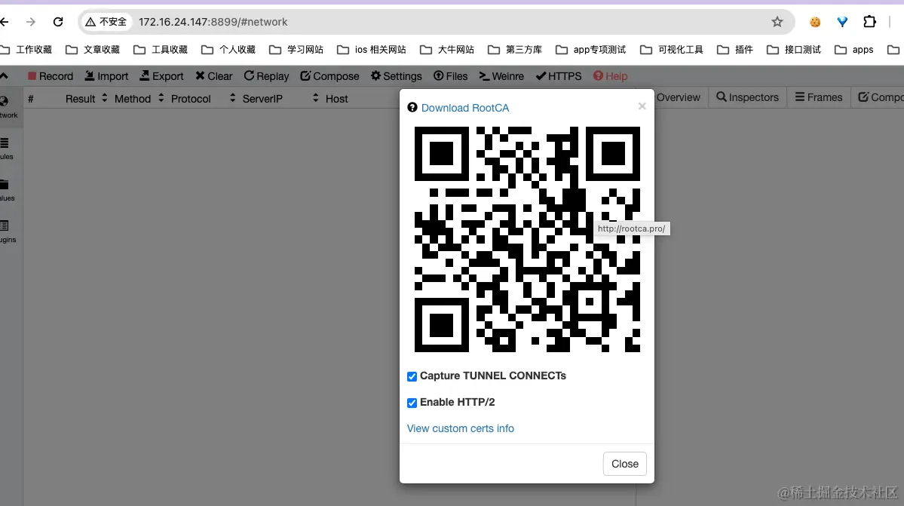Switch to the Frames tab
The height and width of the screenshot is (506, 904).
pos(819,97)
